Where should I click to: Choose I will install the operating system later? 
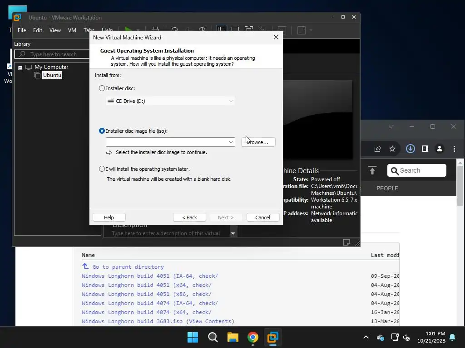[102, 169]
